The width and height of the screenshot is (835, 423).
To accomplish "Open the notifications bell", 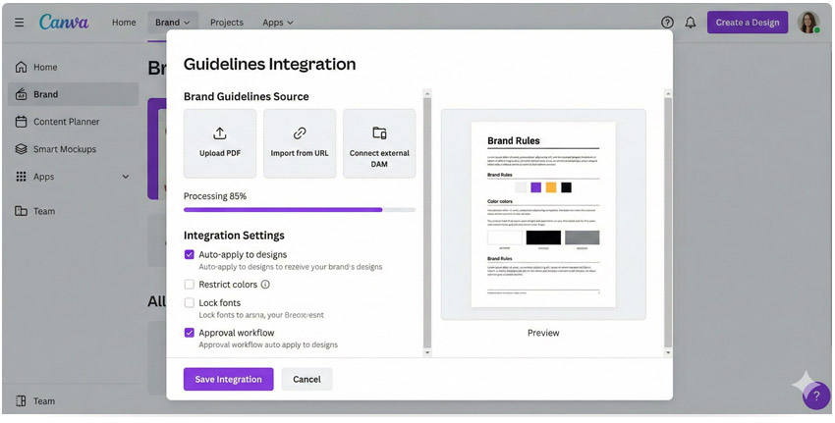I will (691, 23).
